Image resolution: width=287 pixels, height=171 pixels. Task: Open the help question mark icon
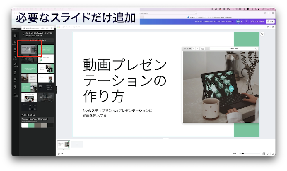(273, 154)
